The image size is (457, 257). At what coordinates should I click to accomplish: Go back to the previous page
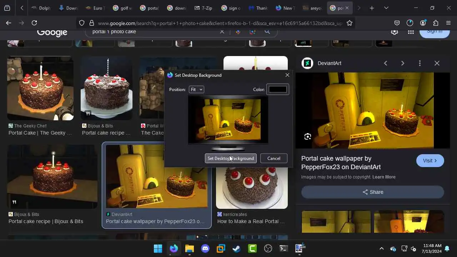tap(9, 23)
